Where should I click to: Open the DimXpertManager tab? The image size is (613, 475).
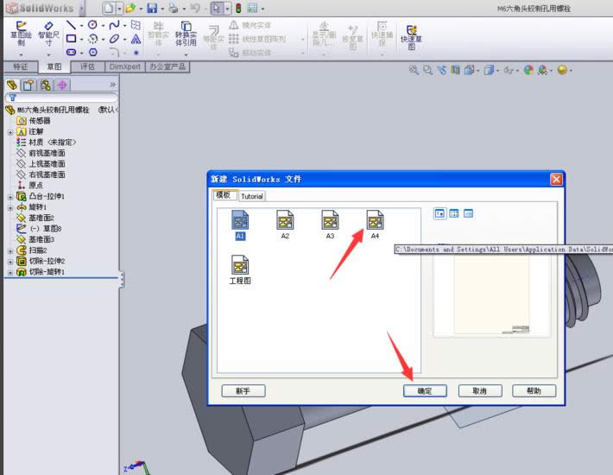pyautogui.click(x=62, y=85)
